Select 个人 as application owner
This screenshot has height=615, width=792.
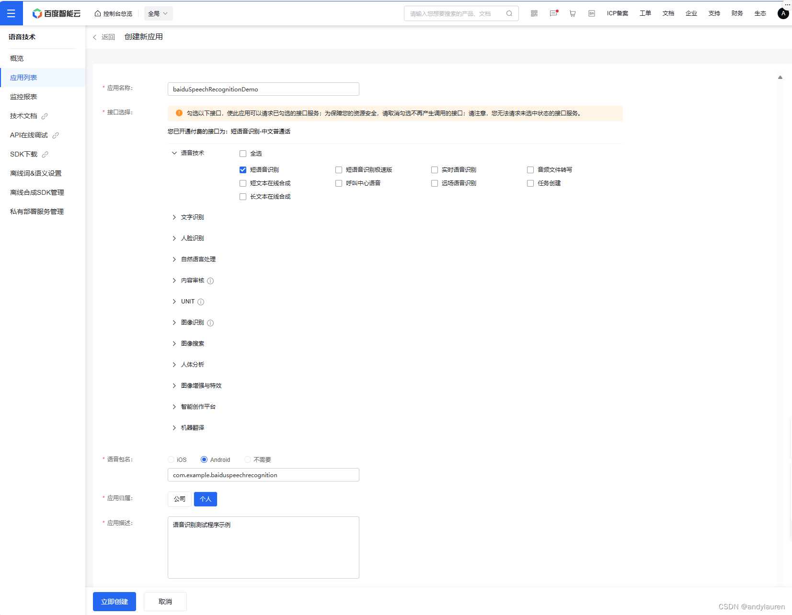point(206,499)
